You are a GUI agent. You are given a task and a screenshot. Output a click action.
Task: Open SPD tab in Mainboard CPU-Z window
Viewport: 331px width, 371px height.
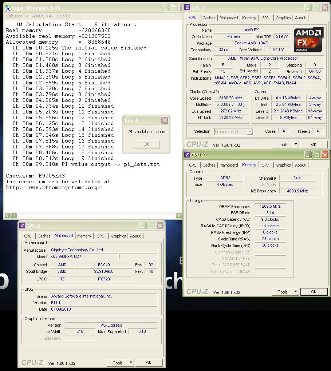[101, 236]
